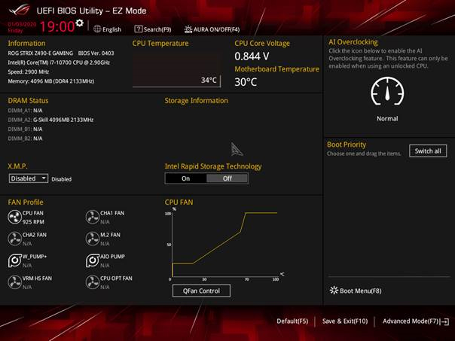The image size is (455, 341).
Task: Click the BIOS Ver. 0403 text
Action: (x=96, y=53)
